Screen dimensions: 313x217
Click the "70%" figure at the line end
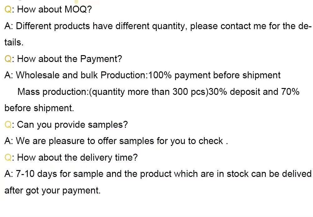290,92
